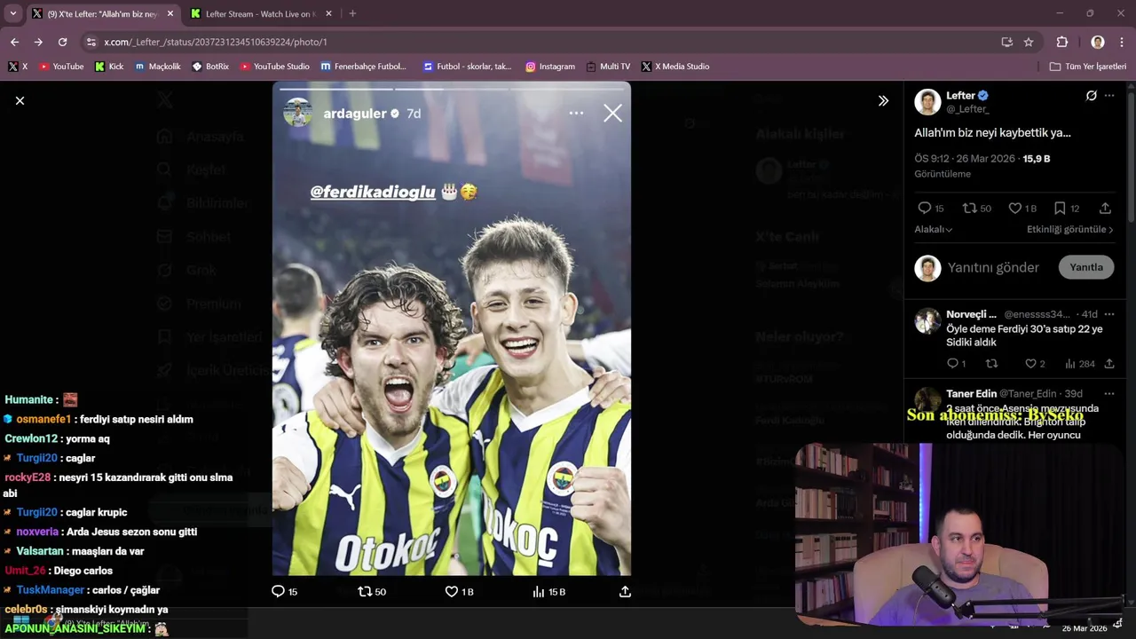Click the @ferdikadioglu mention in the photo

(x=373, y=191)
